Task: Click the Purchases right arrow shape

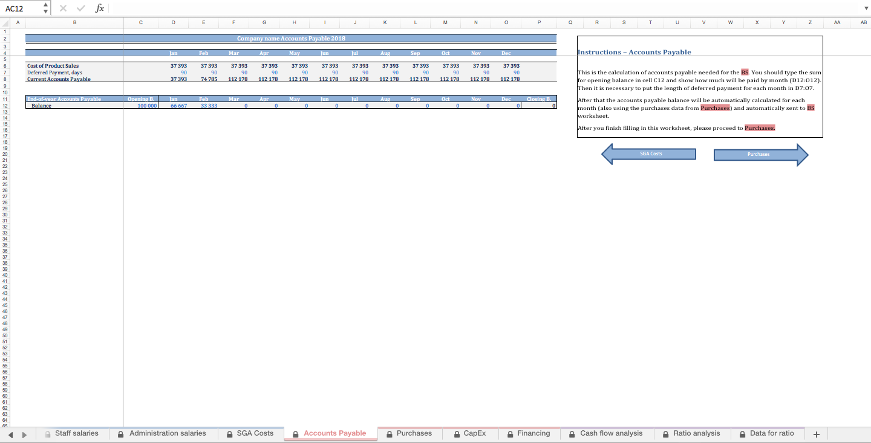Action: pos(761,154)
